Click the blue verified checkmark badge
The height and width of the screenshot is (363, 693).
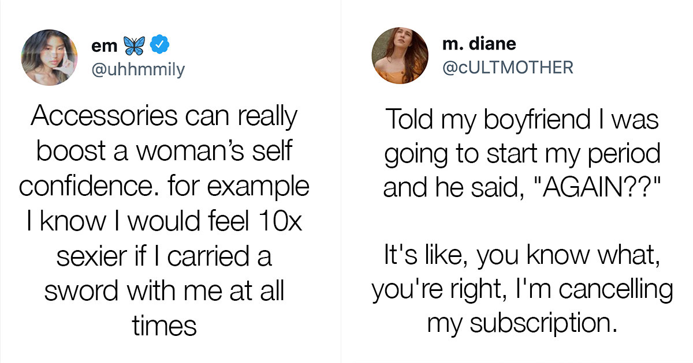coord(159,45)
